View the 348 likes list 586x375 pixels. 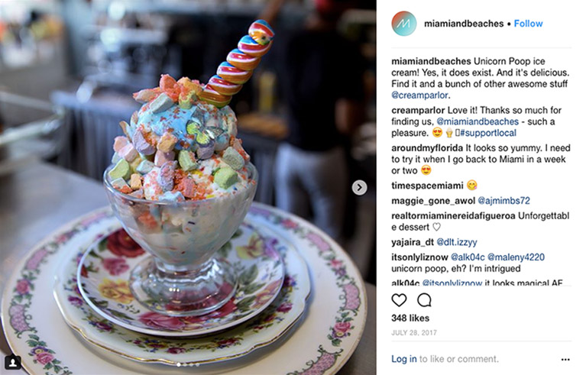click(x=410, y=318)
